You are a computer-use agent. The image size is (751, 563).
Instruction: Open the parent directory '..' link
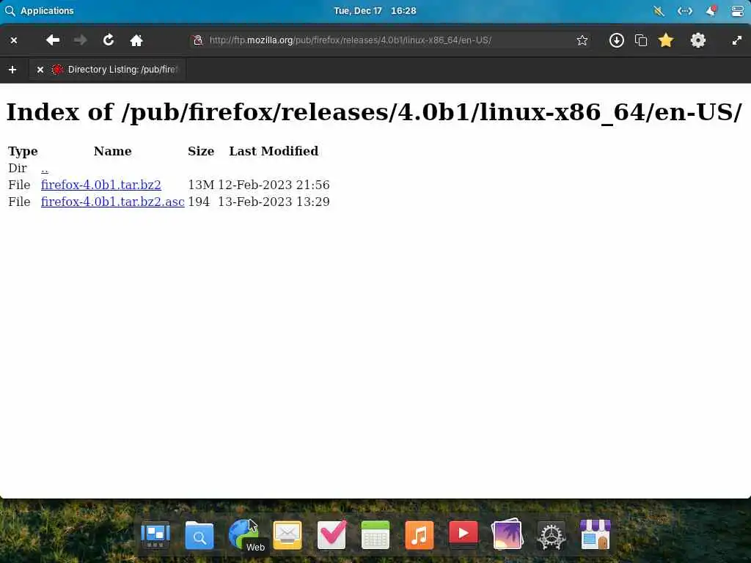point(45,169)
